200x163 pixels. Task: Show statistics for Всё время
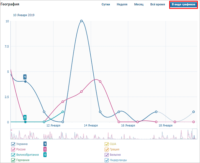(x=157, y=5)
